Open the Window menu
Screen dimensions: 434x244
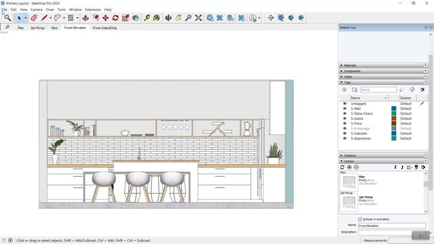click(x=75, y=9)
